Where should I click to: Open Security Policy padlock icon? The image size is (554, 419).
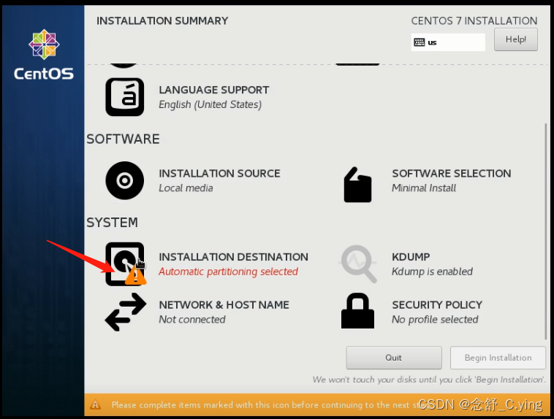[357, 311]
